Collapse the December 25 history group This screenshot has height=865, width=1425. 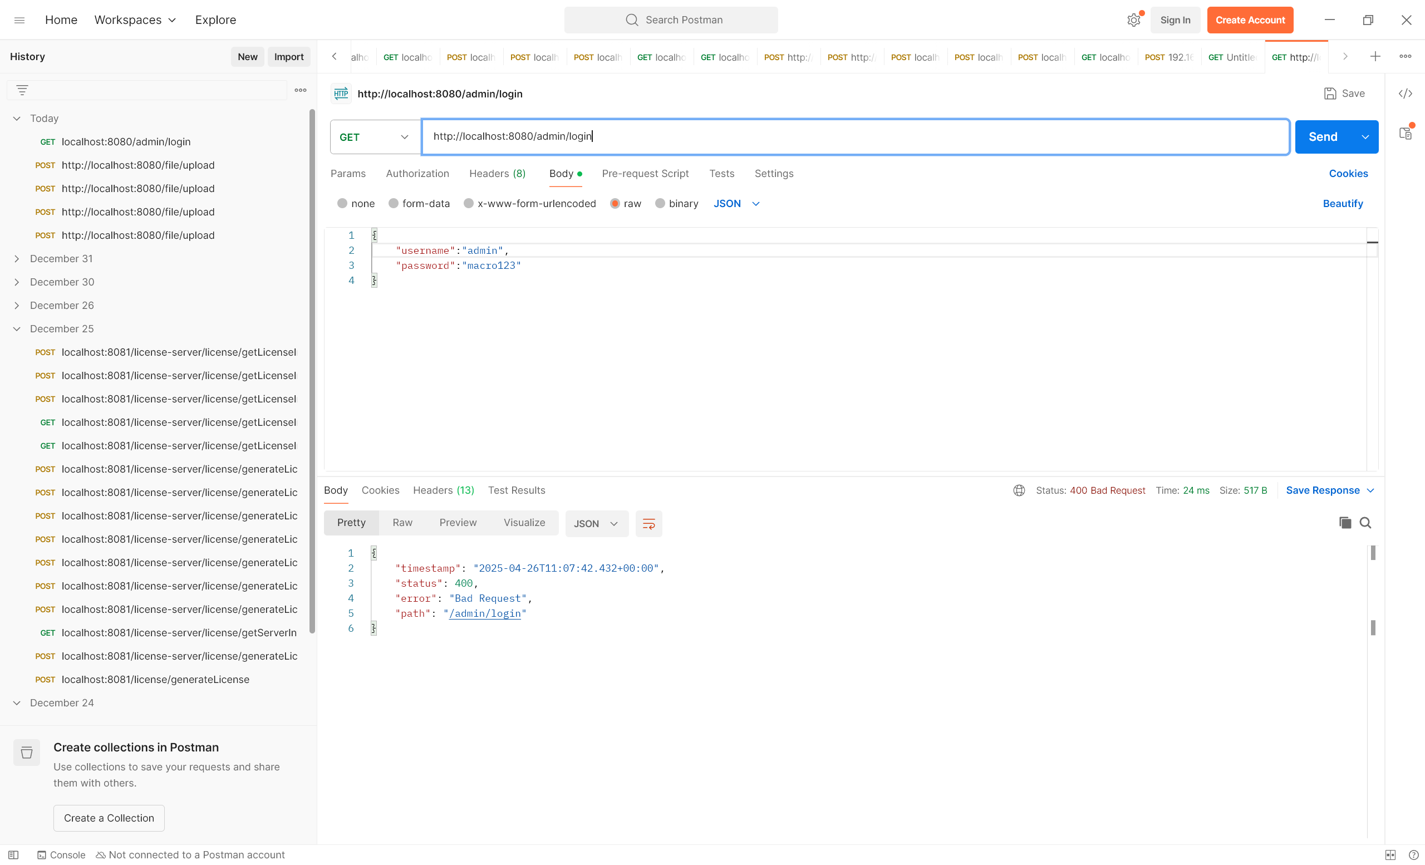pos(17,329)
